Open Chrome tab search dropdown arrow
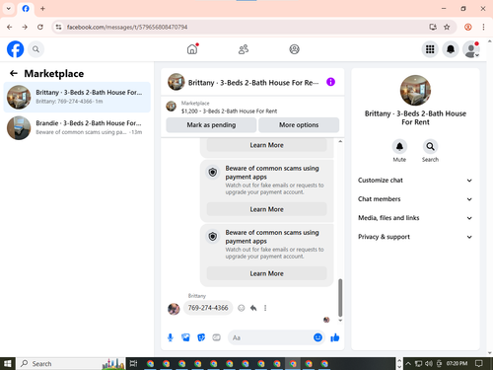 (x=9, y=9)
